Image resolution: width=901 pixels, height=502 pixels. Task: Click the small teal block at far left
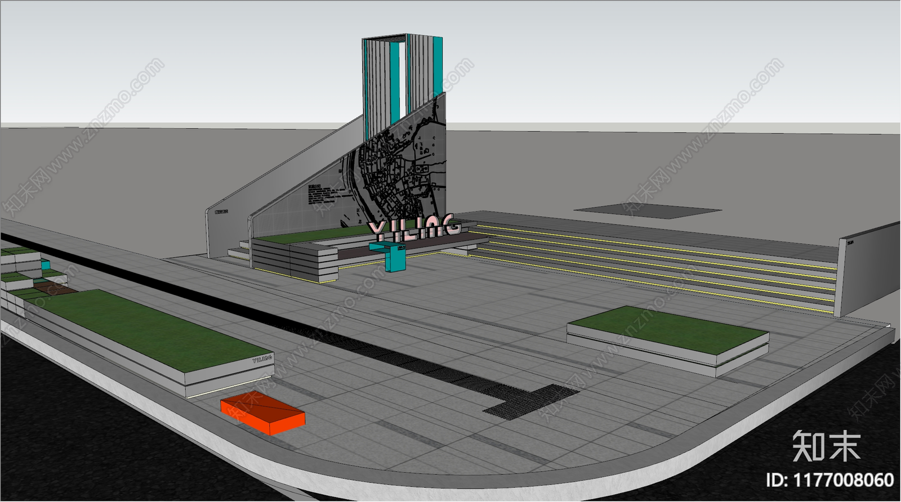click(x=46, y=265)
